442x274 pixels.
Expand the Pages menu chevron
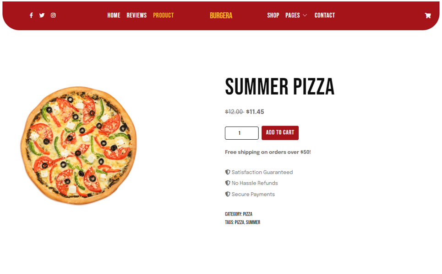305,16
